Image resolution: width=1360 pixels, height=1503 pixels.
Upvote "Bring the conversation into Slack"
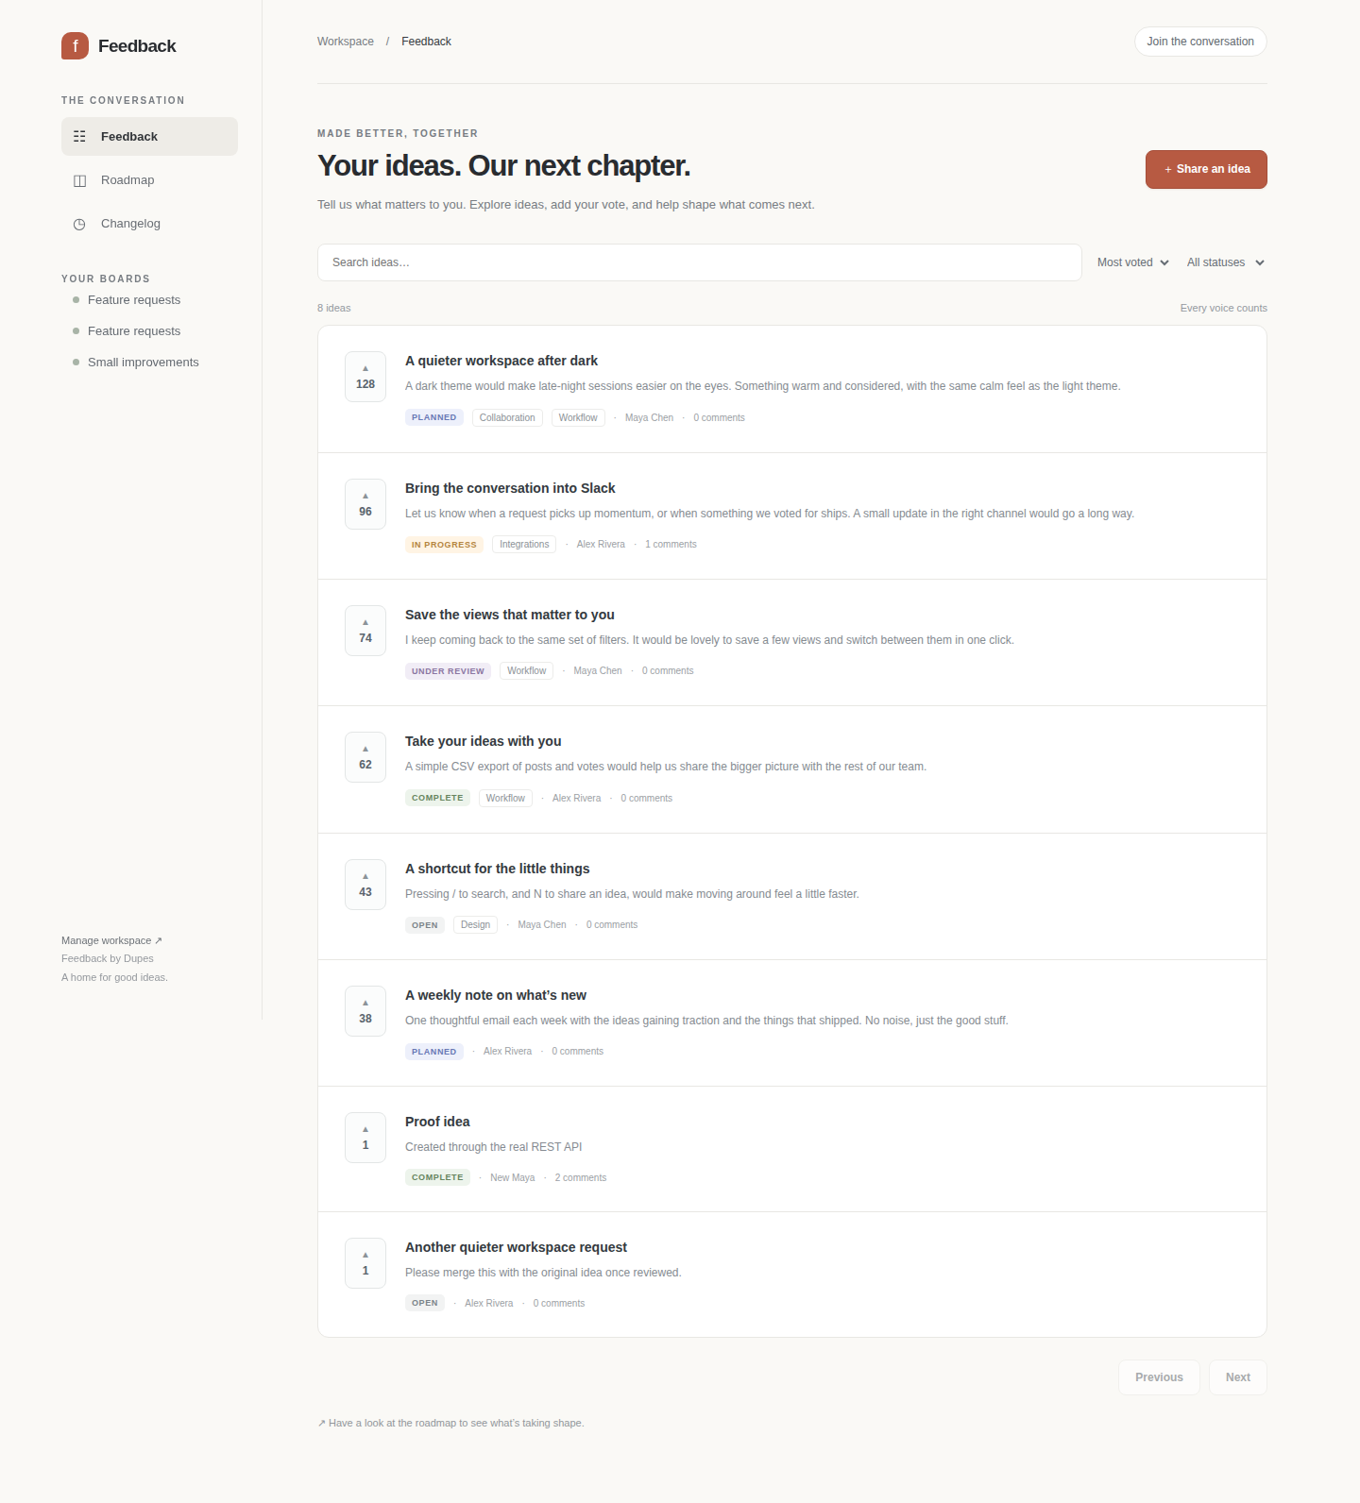(x=365, y=504)
